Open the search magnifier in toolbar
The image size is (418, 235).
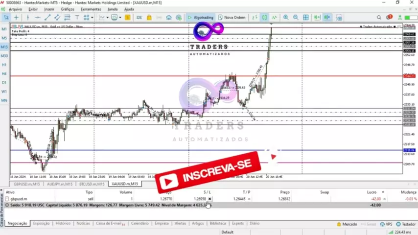(x=379, y=18)
